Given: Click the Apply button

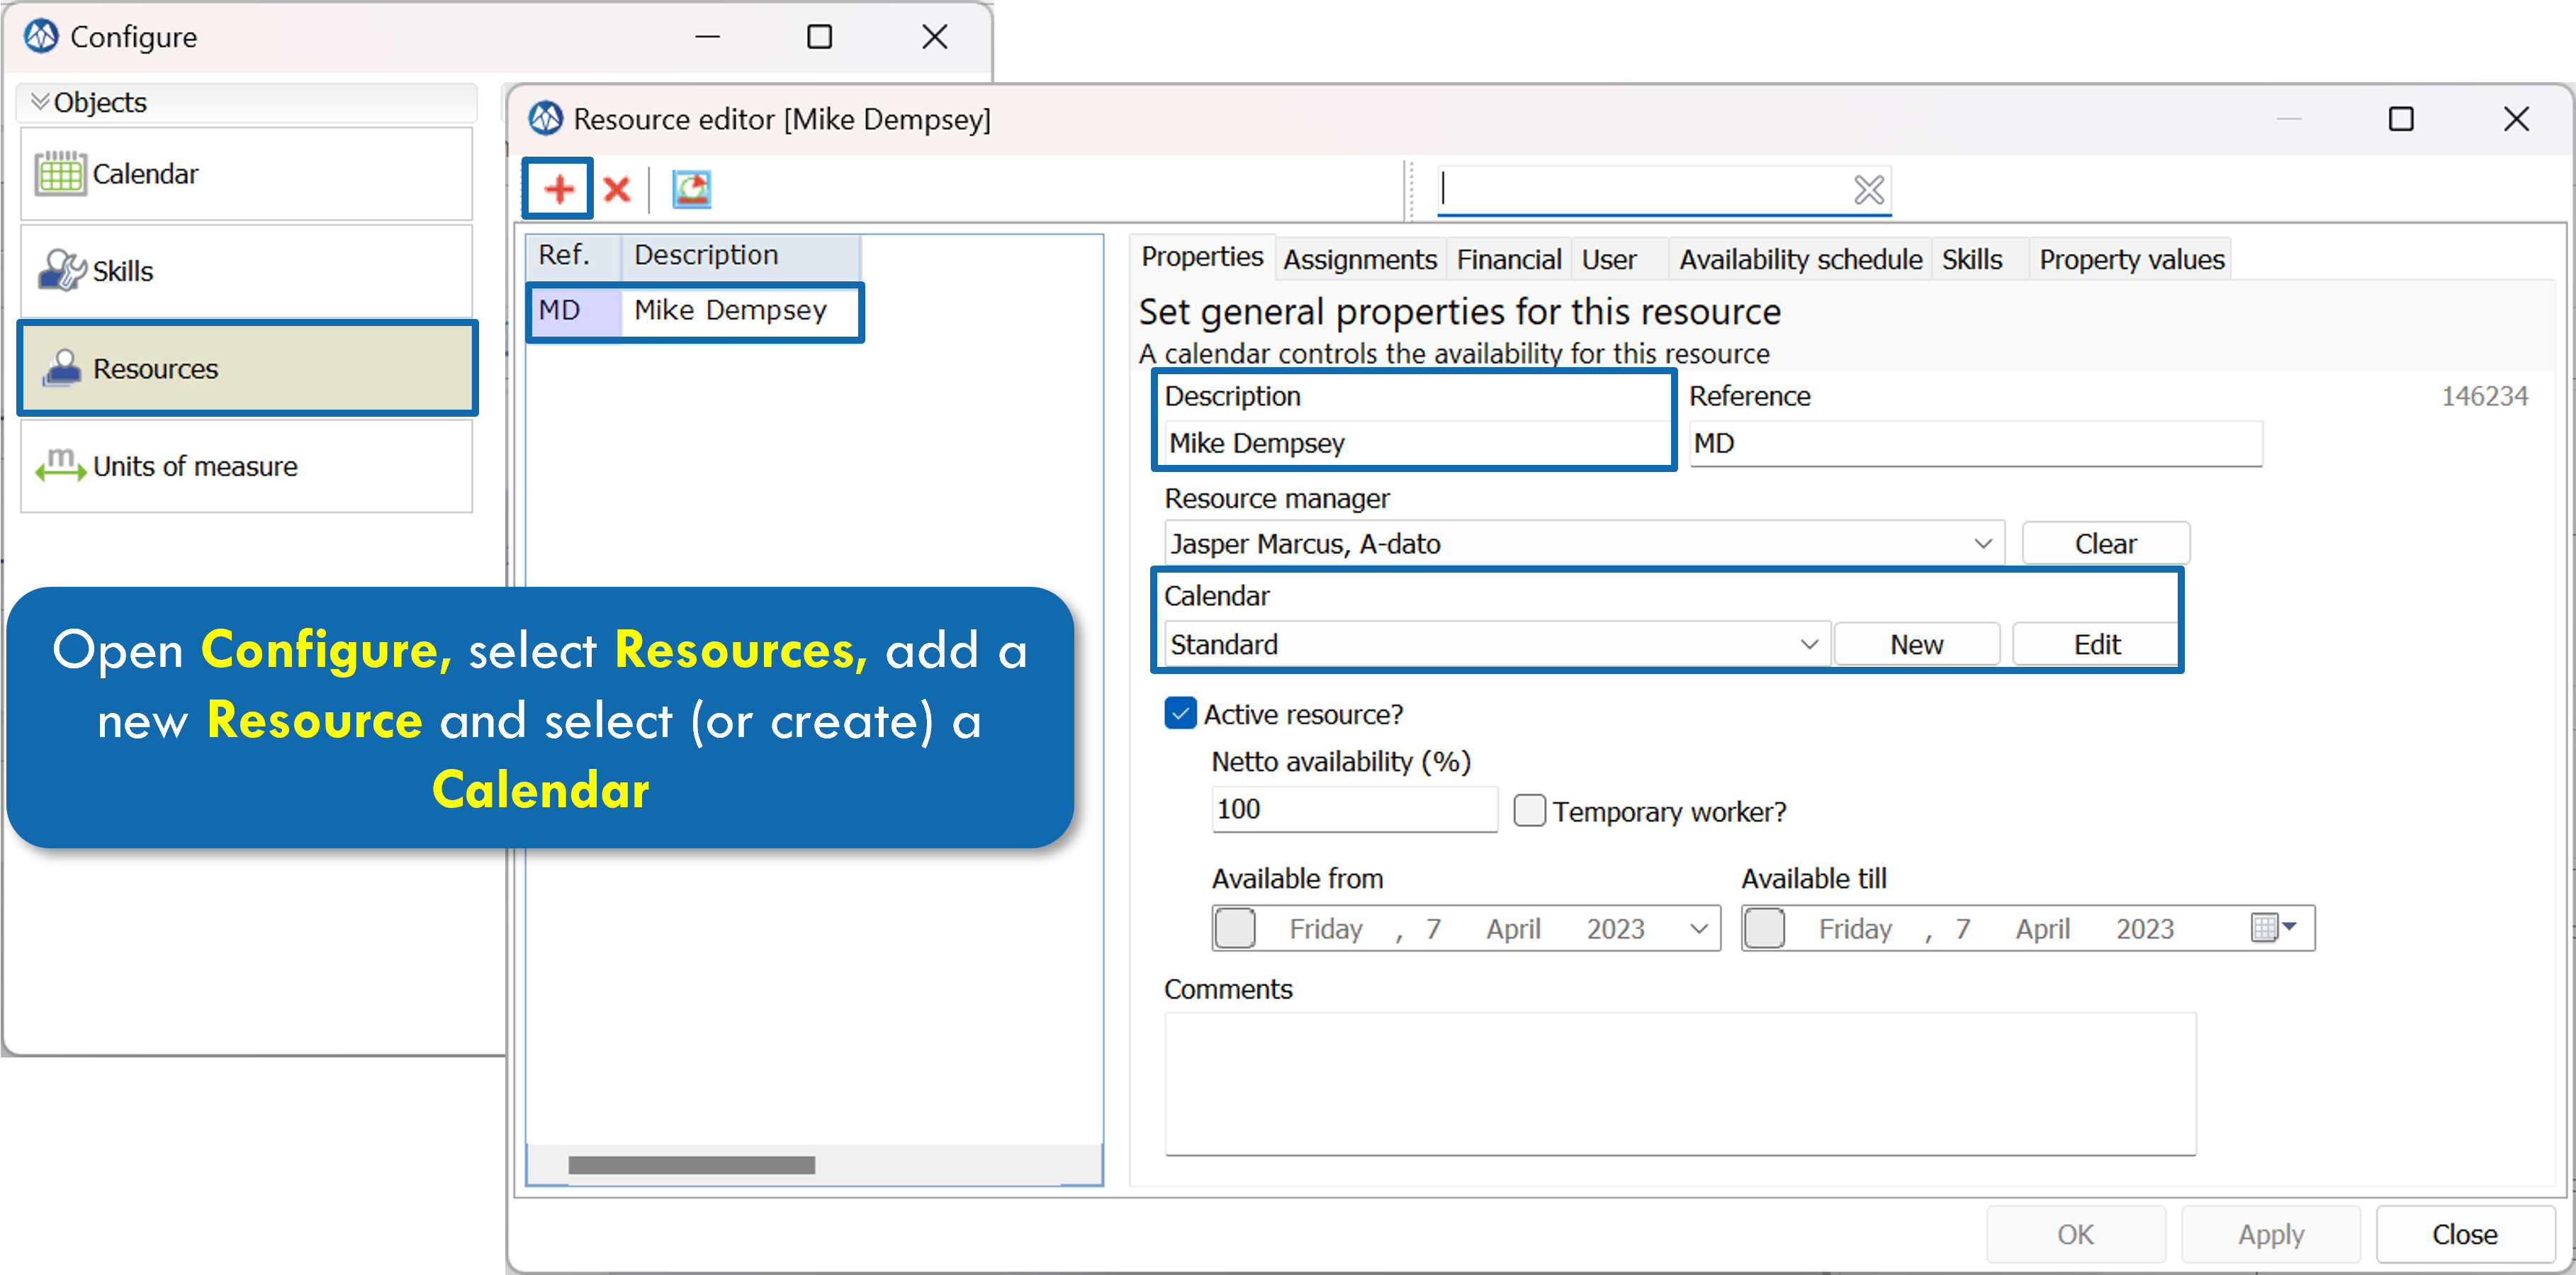Looking at the screenshot, I should point(2271,1234).
